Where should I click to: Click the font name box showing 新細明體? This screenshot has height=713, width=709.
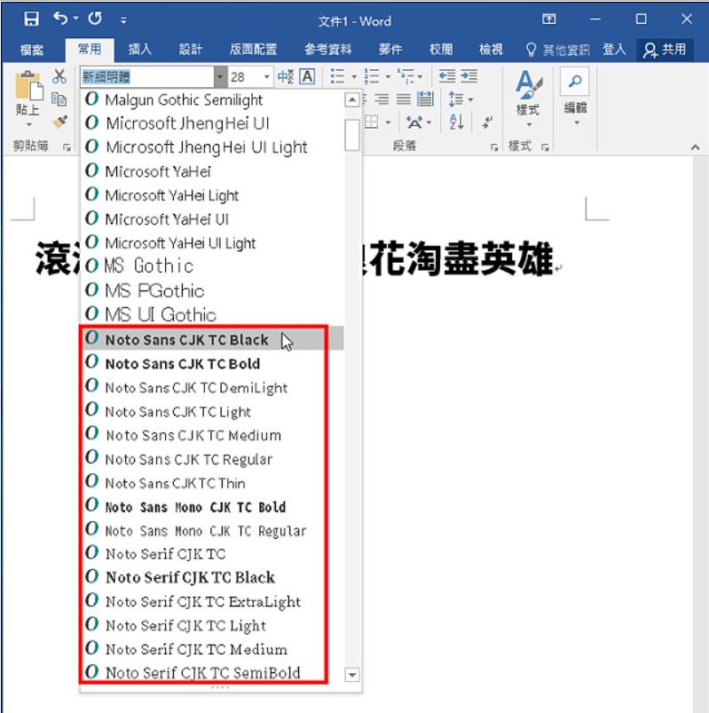coord(146,76)
